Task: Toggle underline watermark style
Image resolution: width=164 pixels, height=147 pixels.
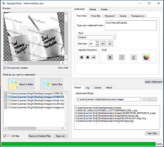Action: [x=134, y=57]
